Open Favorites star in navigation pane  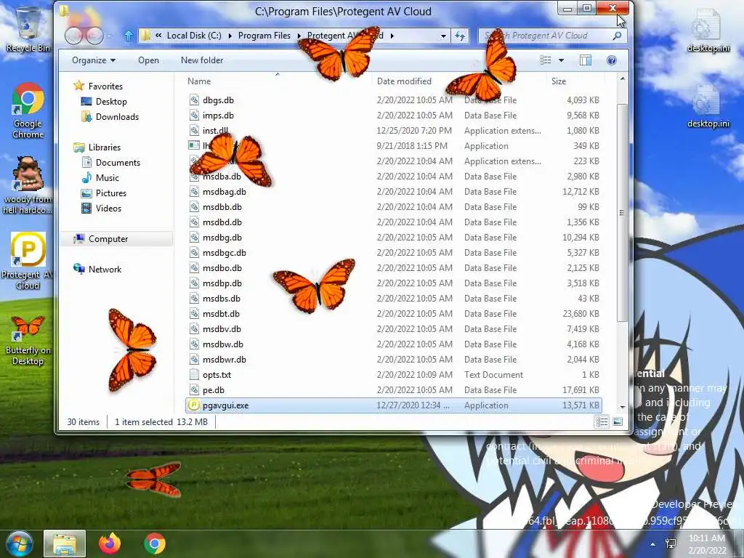(78, 86)
